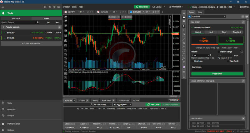This screenshot has width=250, height=133.
Task: Click the add new chart tab plus
Action: click(162, 12)
